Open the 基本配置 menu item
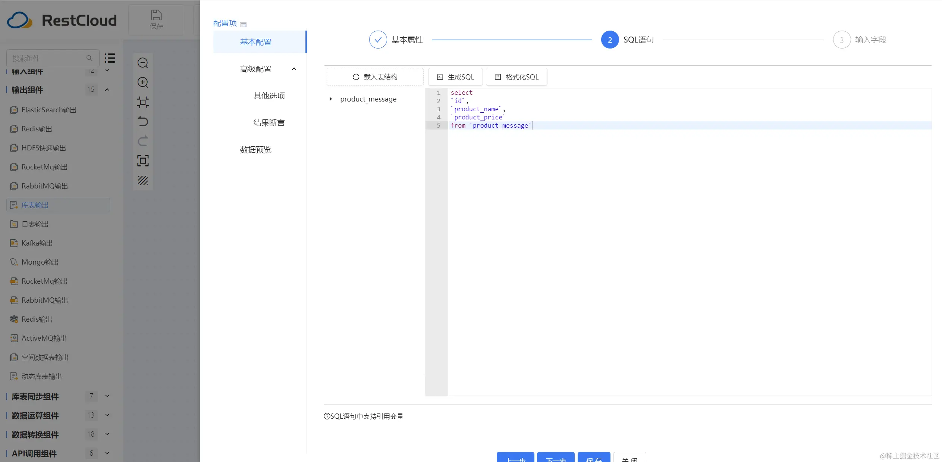The width and height of the screenshot is (942, 462). pyautogui.click(x=256, y=42)
